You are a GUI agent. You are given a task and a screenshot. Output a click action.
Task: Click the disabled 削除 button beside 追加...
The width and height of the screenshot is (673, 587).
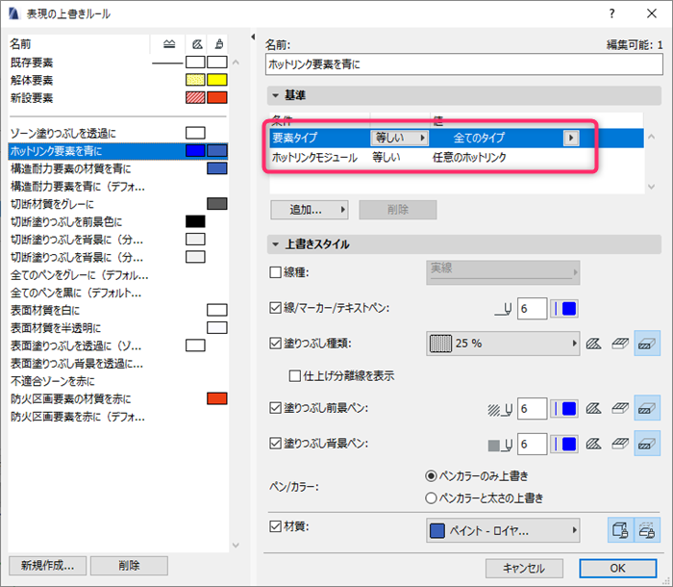click(x=398, y=210)
